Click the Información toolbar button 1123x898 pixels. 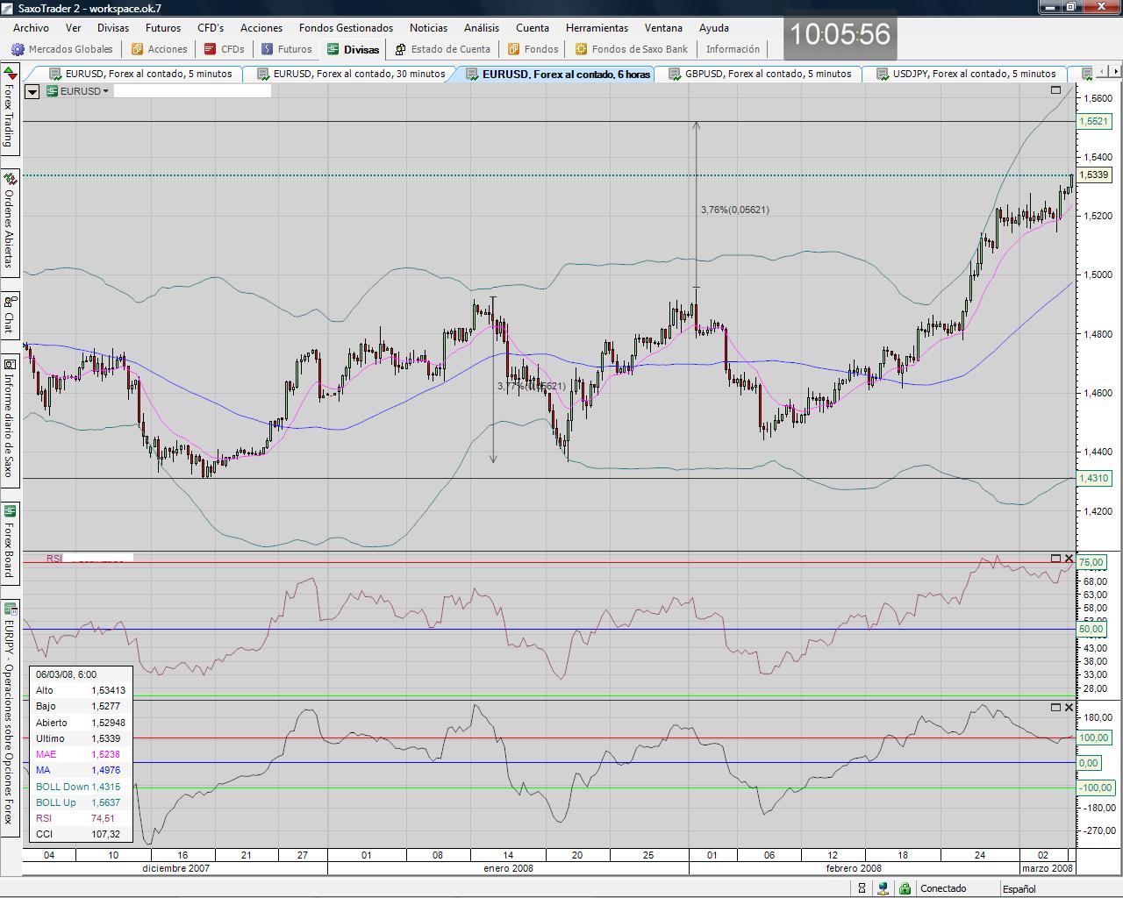pyautogui.click(x=733, y=49)
